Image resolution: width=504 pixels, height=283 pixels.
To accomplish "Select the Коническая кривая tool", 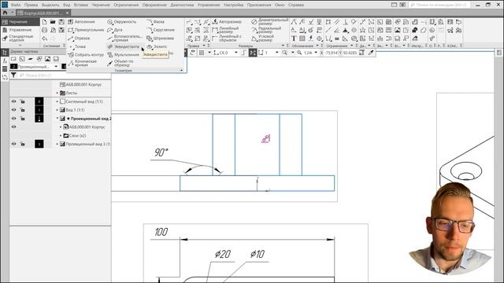I will 83,63.
